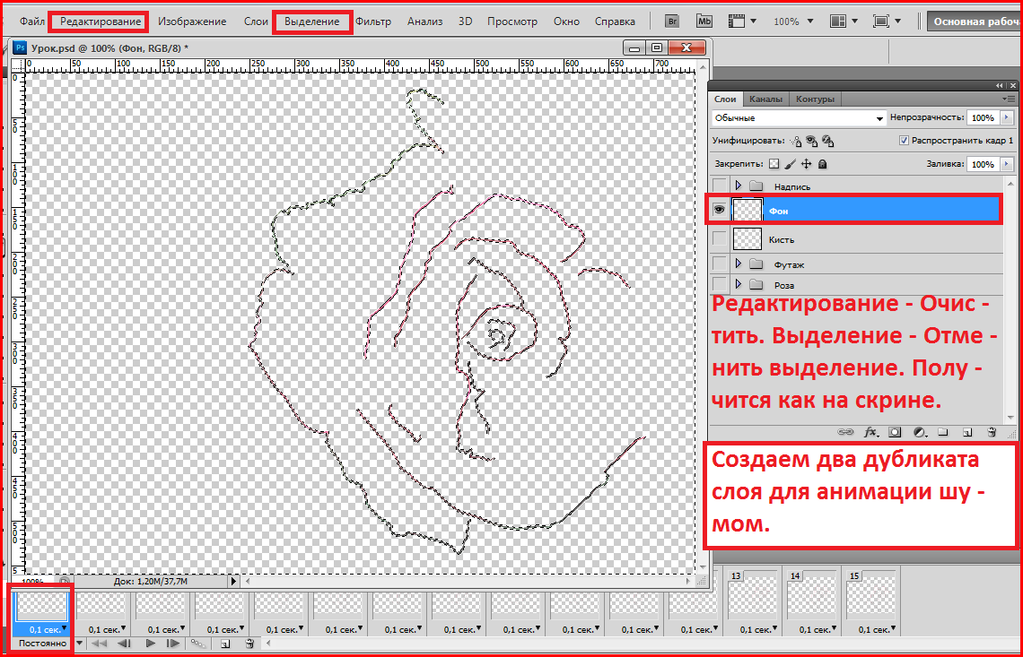Screen dimensions: 1023x657
Task: Show the Надпись group visibility box
Action: (720, 186)
